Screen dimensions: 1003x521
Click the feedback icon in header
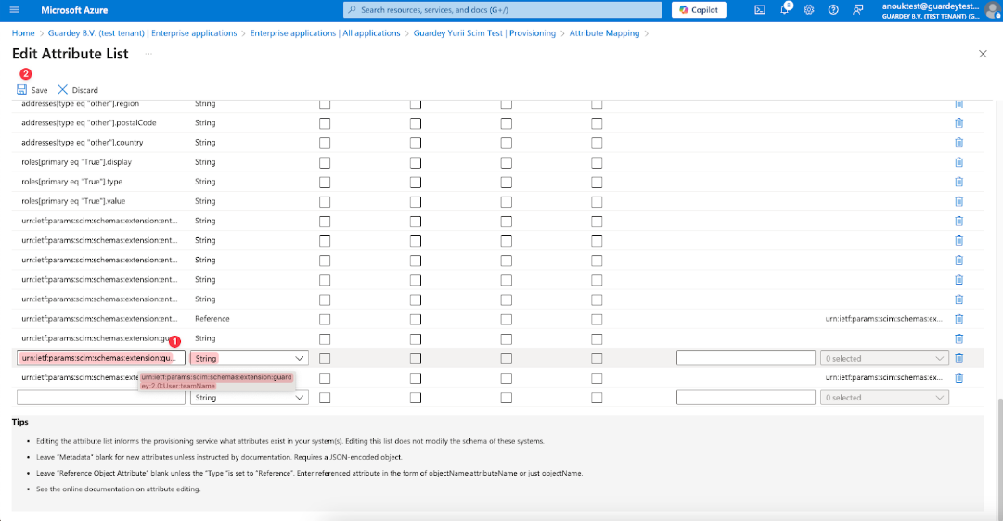[857, 9]
